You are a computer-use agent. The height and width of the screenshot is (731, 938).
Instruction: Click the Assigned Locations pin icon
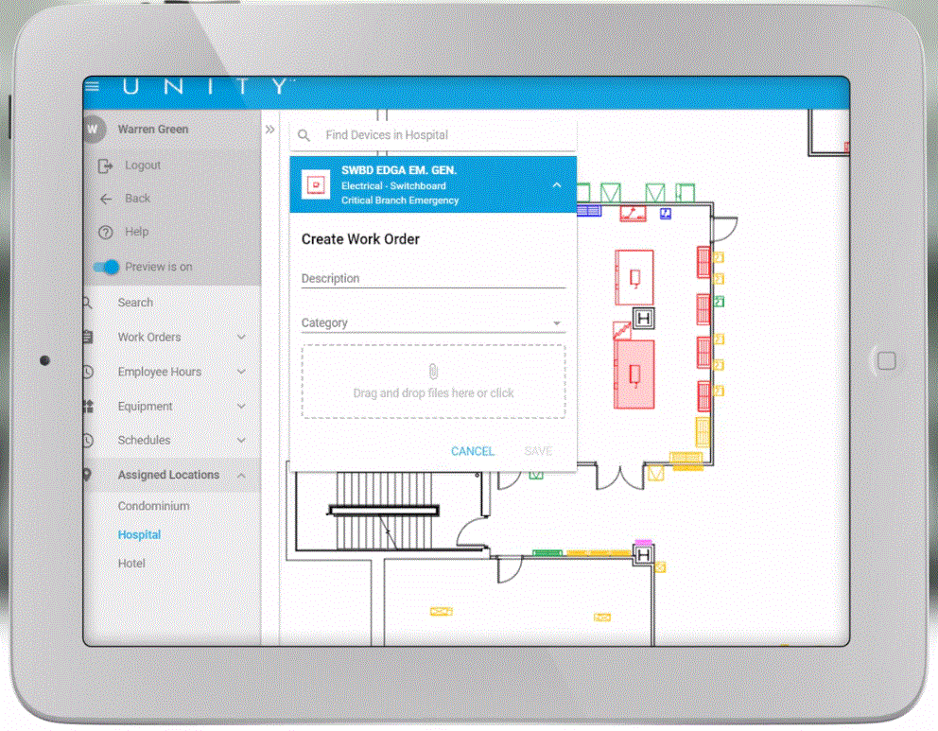tap(86, 474)
